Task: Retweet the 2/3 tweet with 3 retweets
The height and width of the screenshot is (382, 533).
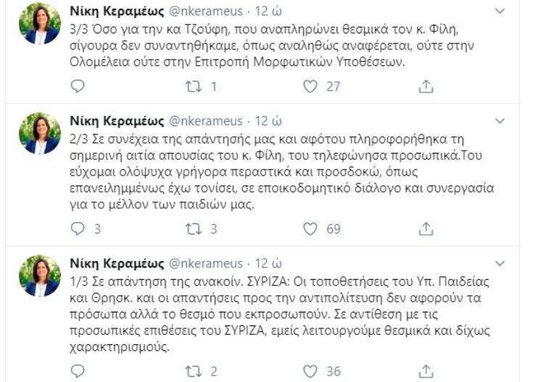Action: pos(194,229)
